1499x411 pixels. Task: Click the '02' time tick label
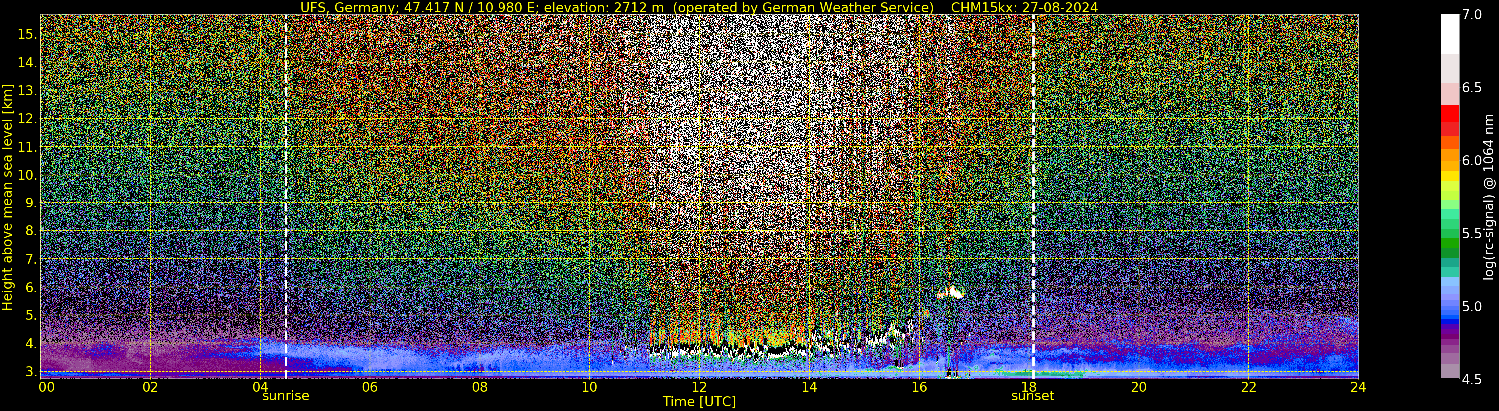(151, 387)
